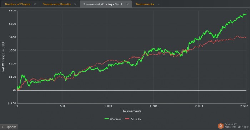Viewport: 250px width, 130px height.
Task: Close the Tournament Winnings Graph tab
Action: point(127,4)
